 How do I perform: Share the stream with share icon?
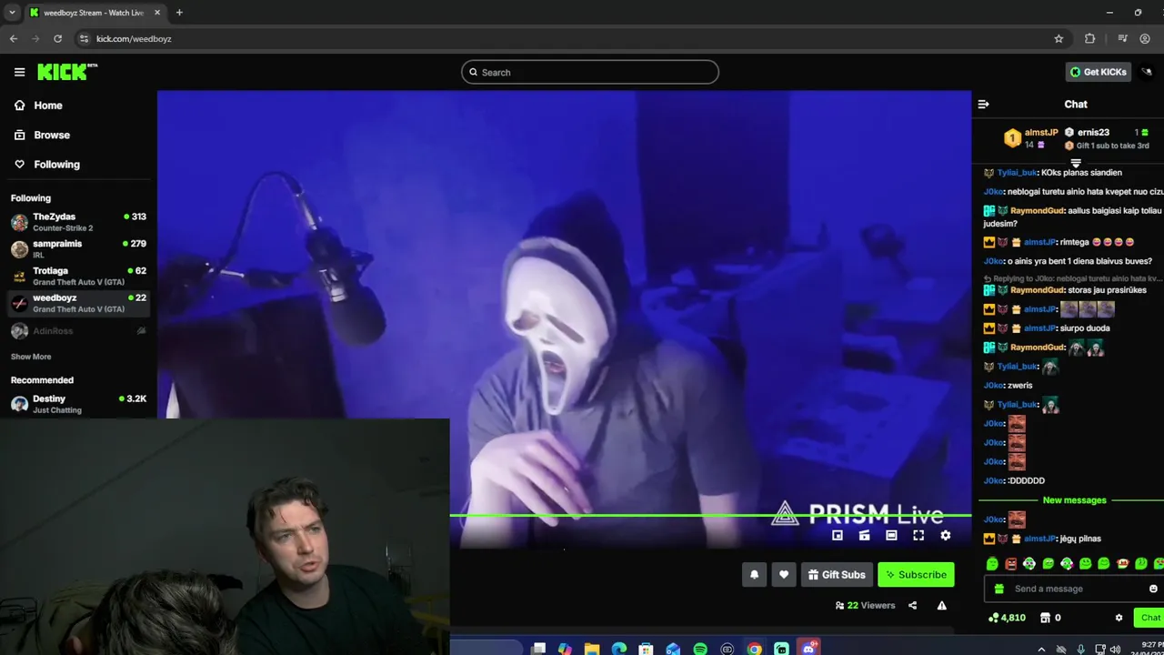[x=912, y=606]
